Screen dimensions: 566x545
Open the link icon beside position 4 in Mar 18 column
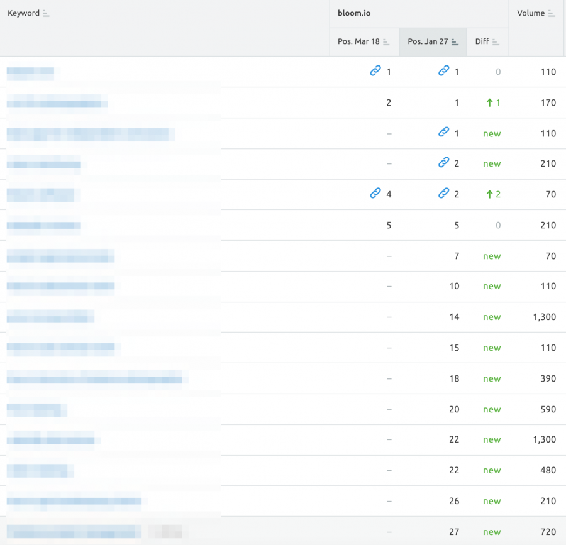(377, 194)
